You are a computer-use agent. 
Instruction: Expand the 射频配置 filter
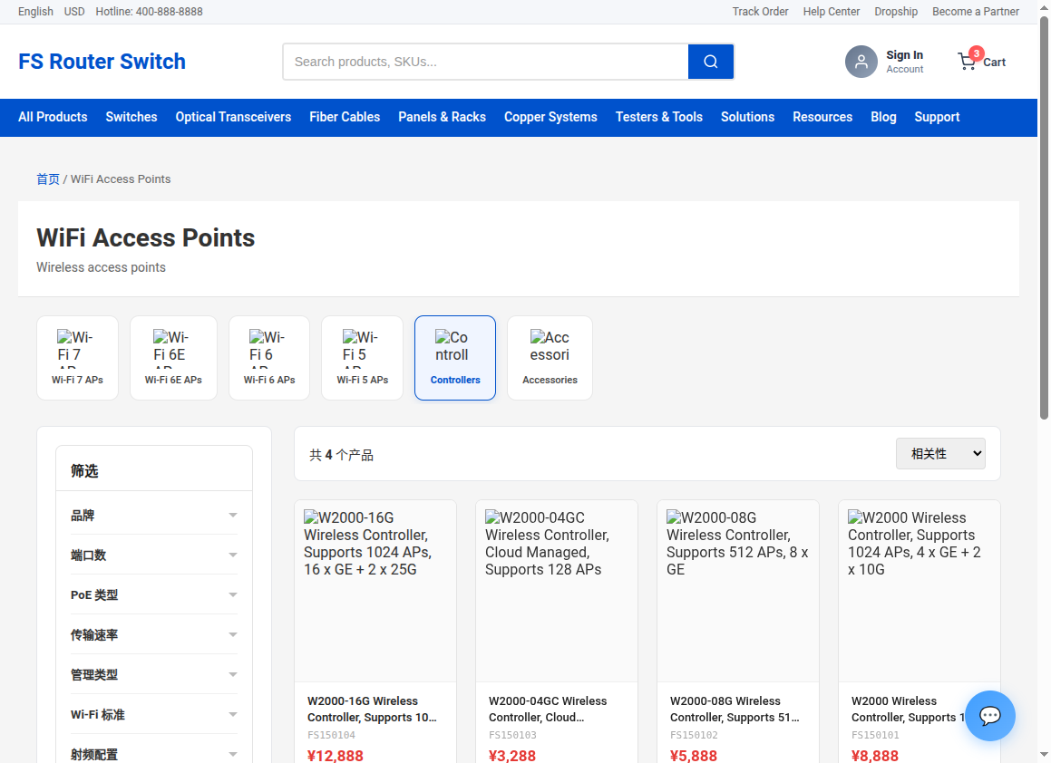pyautogui.click(x=154, y=754)
